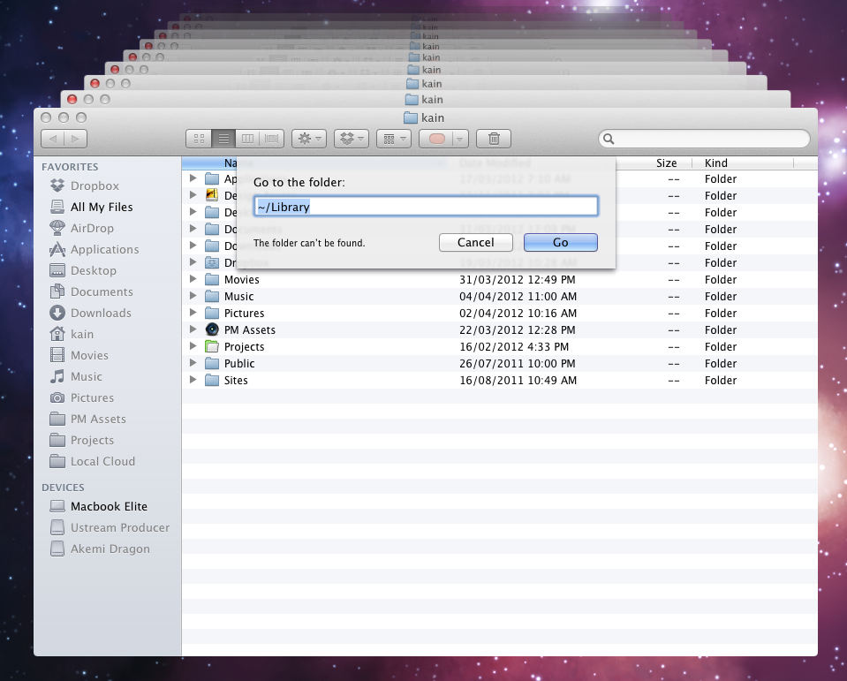Open Downloads in the sidebar
The image size is (847, 681).
click(x=101, y=313)
